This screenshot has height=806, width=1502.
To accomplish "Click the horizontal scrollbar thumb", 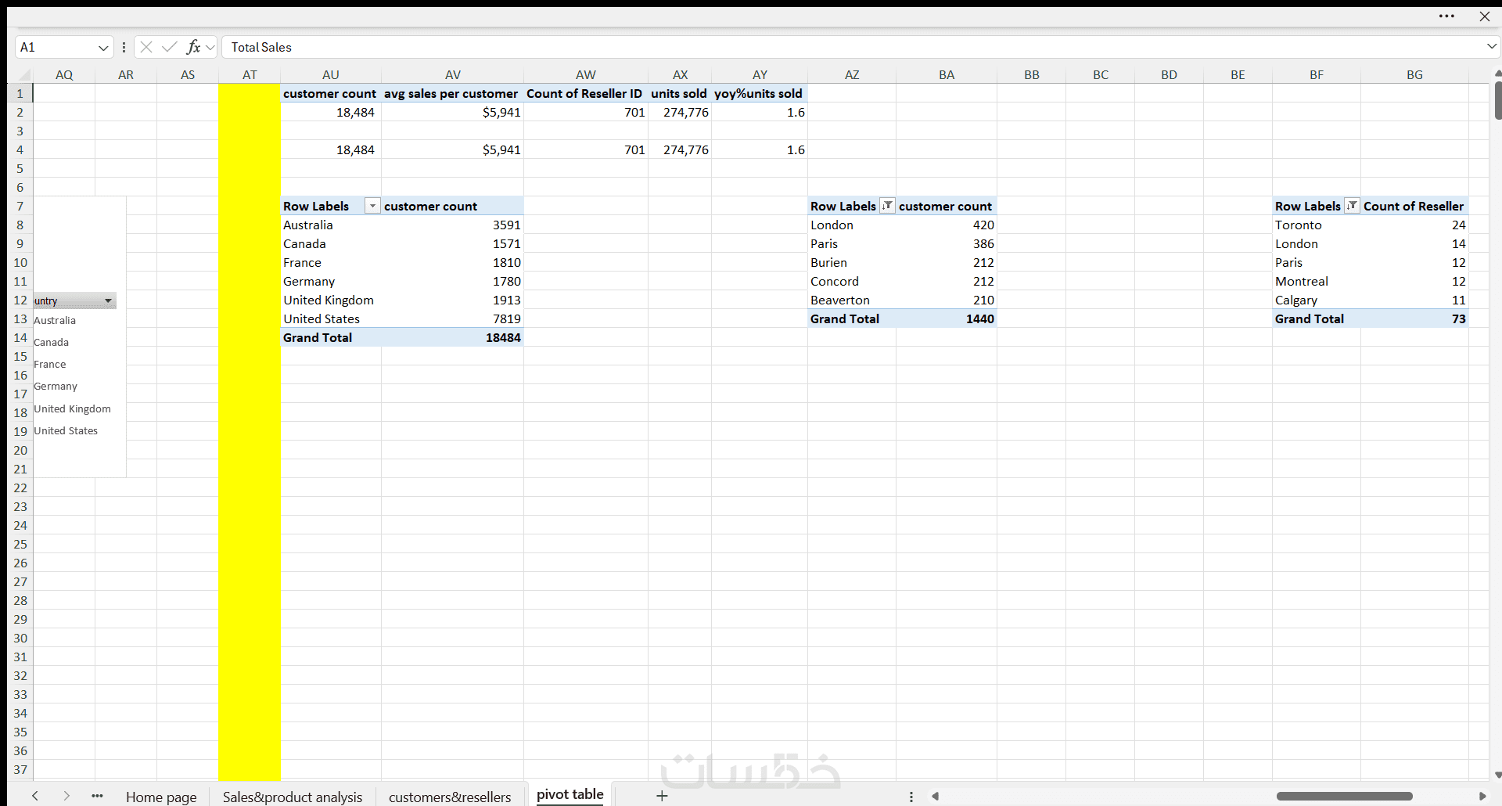I will pos(1344,797).
